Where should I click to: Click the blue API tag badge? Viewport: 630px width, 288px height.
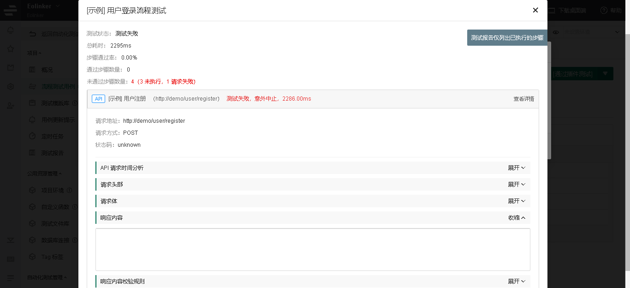coord(98,99)
